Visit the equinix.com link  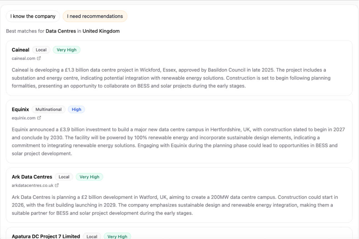click(24, 118)
